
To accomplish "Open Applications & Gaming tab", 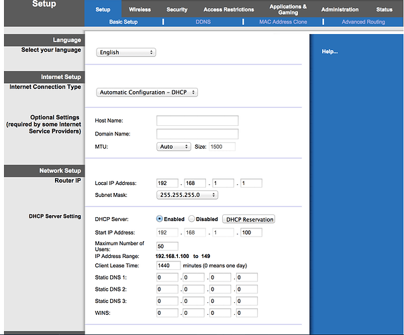I will click(x=288, y=9).
